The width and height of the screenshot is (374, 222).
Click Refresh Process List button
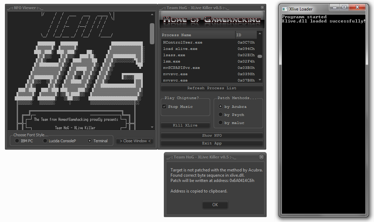(212, 88)
